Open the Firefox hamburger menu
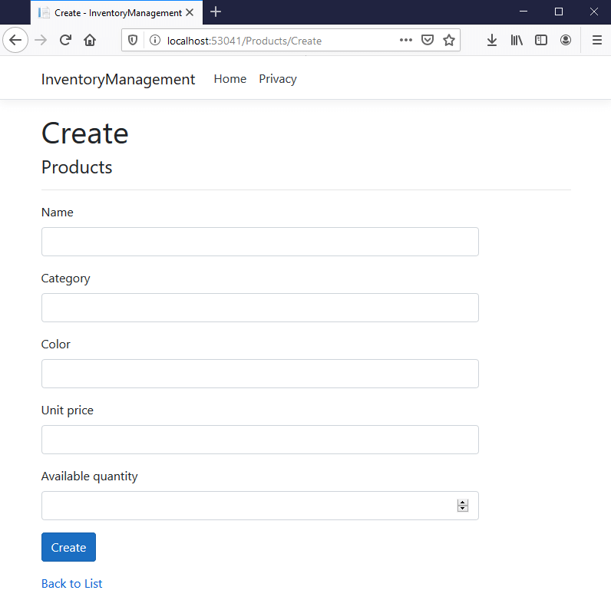611x600 pixels. point(596,41)
